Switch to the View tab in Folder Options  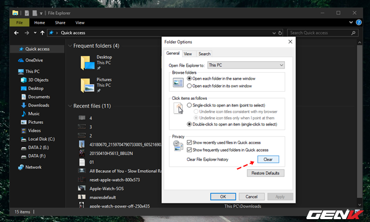coord(188,54)
